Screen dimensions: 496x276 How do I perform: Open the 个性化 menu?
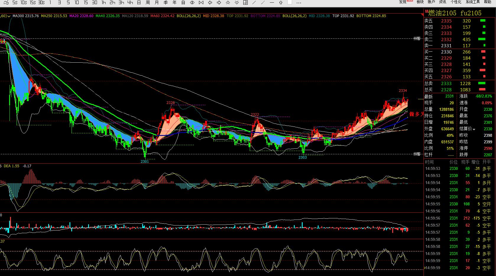(456, 2)
